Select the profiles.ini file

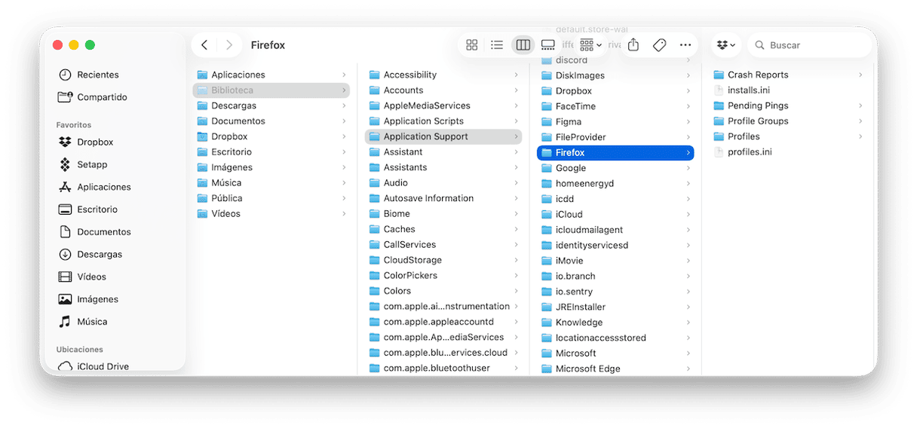coord(787,152)
